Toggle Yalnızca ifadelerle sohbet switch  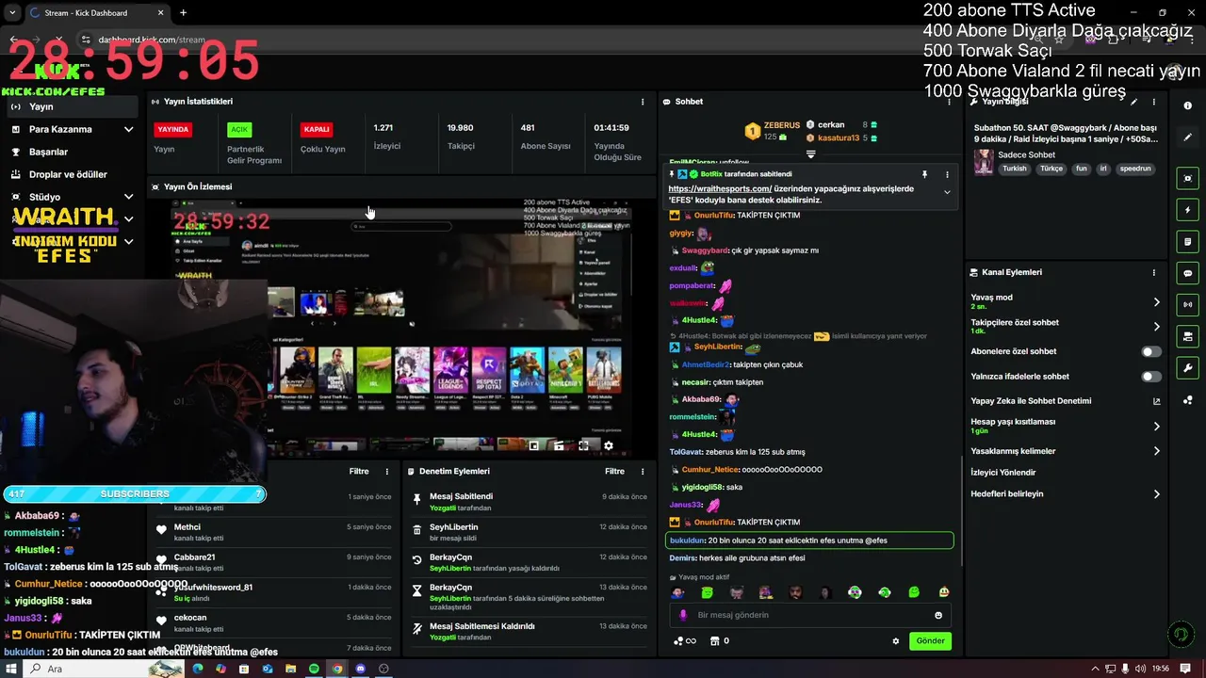point(1151,377)
